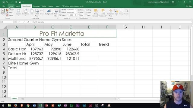The height and width of the screenshot is (108, 193).
Task: Select the Elite Home Gym cell
Action: tap(17, 63)
